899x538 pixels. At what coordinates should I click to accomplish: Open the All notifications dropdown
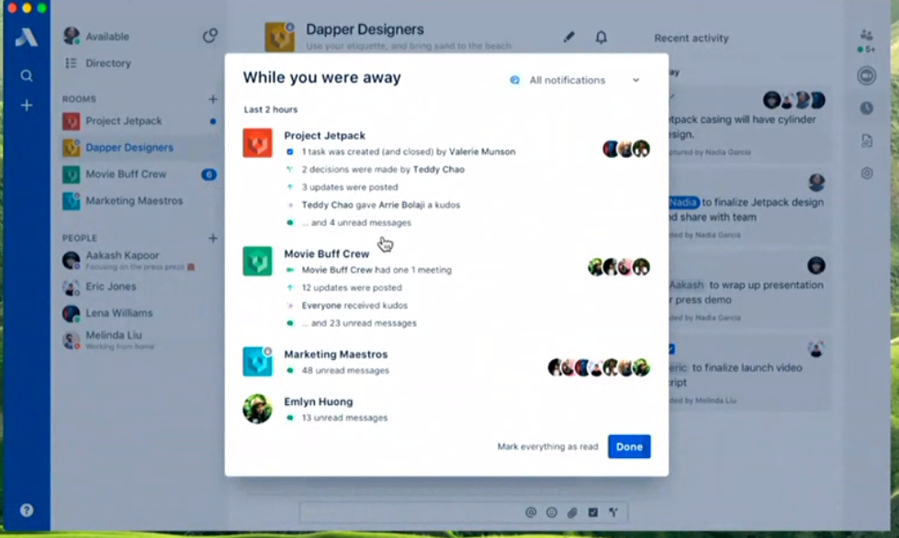point(575,81)
